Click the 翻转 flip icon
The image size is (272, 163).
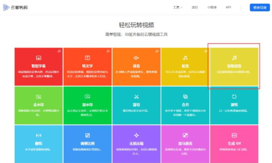[39, 135]
